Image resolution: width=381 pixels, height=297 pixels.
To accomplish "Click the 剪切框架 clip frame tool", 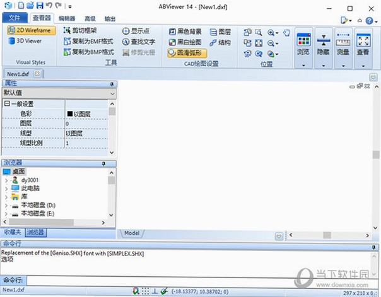I will click(80, 30).
